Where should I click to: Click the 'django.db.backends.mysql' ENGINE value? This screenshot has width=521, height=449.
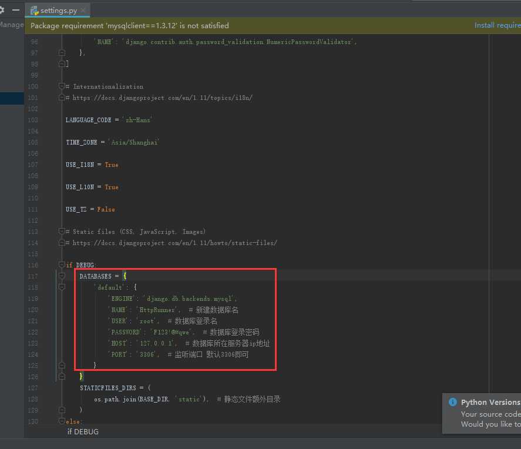(189, 299)
